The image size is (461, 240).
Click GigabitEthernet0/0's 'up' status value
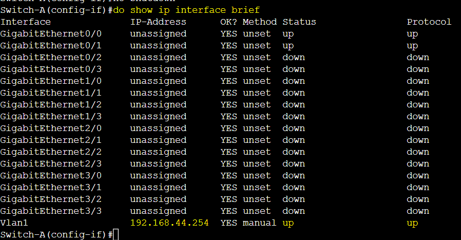(288, 34)
